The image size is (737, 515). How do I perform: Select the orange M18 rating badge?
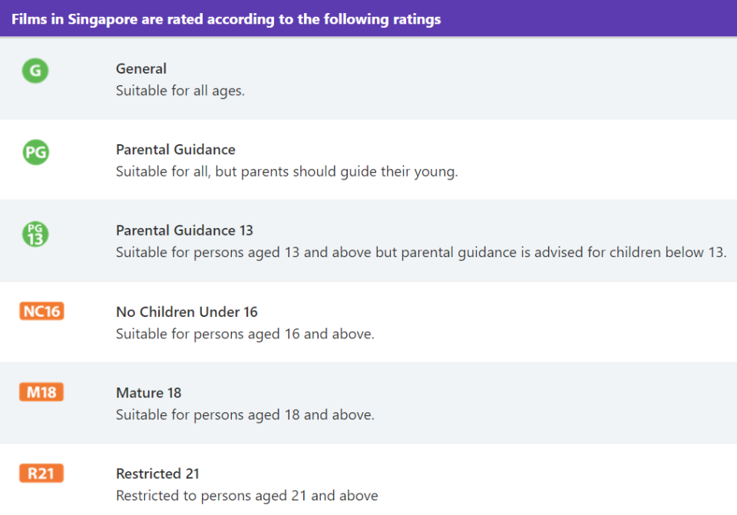(41, 392)
